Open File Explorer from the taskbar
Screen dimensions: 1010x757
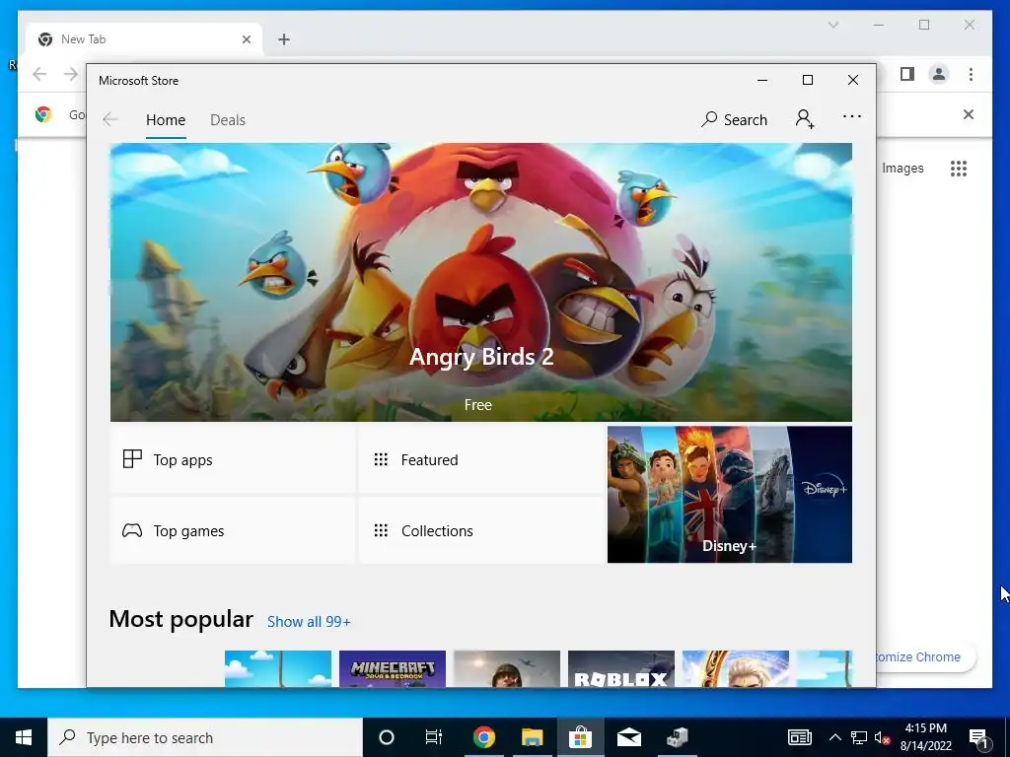[x=532, y=737]
